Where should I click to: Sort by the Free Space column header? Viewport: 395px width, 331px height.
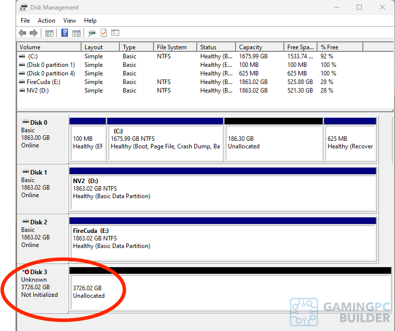[x=301, y=47]
